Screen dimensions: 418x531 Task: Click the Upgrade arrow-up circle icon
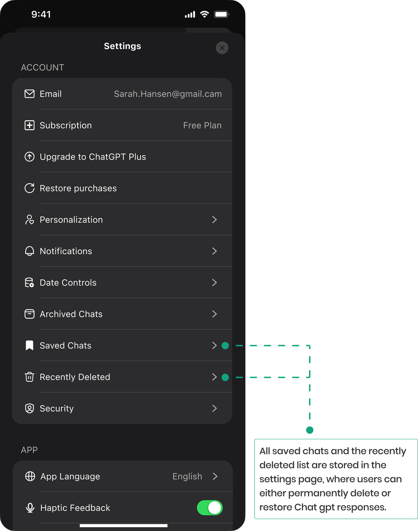pos(30,157)
